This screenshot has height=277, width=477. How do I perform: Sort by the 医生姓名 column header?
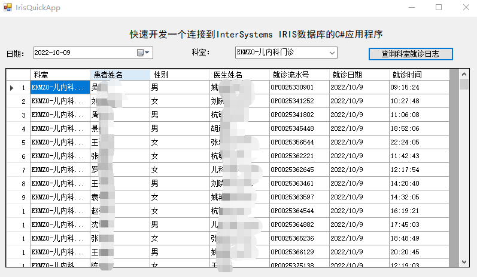point(239,75)
